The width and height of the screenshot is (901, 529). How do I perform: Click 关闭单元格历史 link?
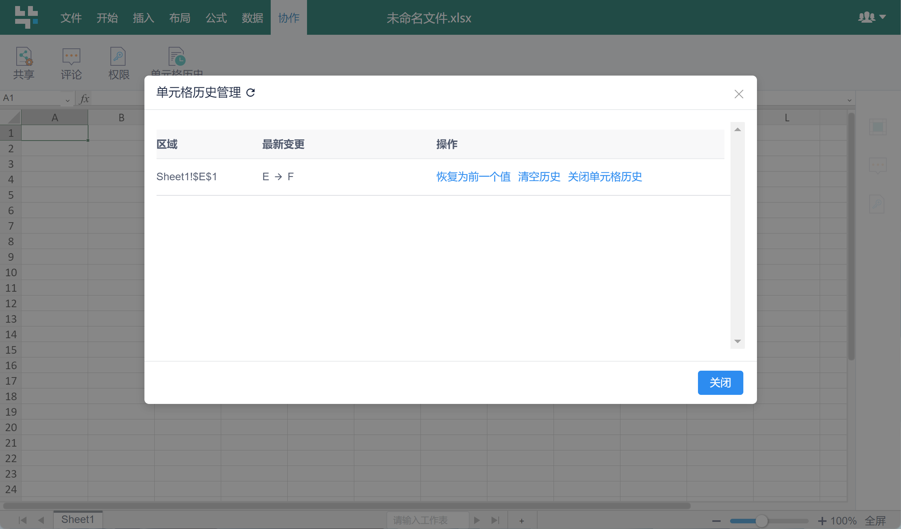(605, 176)
